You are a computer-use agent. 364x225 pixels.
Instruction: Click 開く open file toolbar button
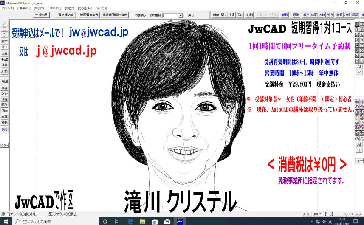pos(224,14)
